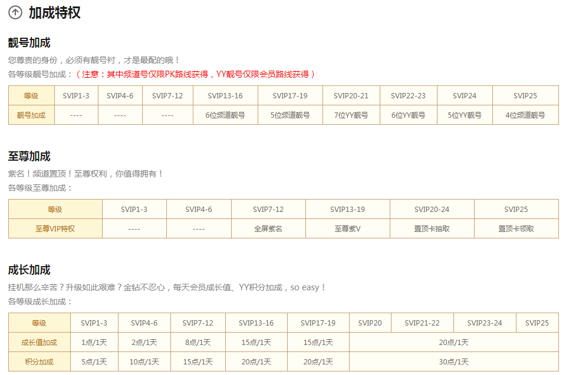This screenshot has height=375, width=566.
Task: Select the 至尊加成 section heading
Action: tap(29, 156)
